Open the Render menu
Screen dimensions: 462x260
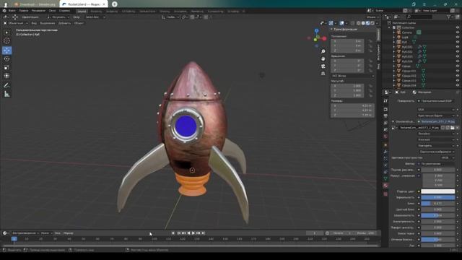point(38,11)
